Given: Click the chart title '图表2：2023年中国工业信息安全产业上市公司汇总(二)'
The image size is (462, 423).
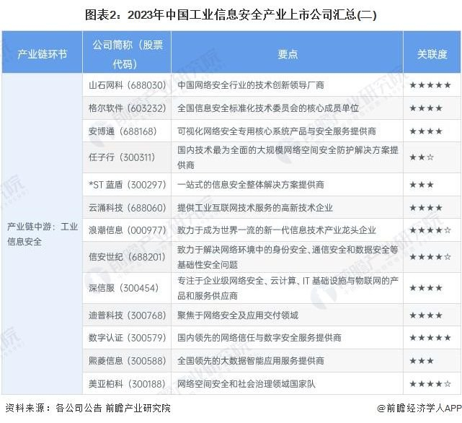Looking at the screenshot, I should [x=231, y=14].
